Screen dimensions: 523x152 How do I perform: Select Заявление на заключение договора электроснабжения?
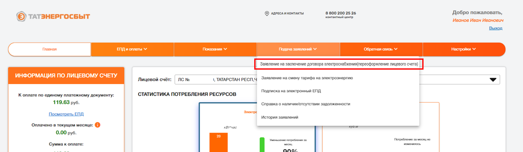click(339, 64)
